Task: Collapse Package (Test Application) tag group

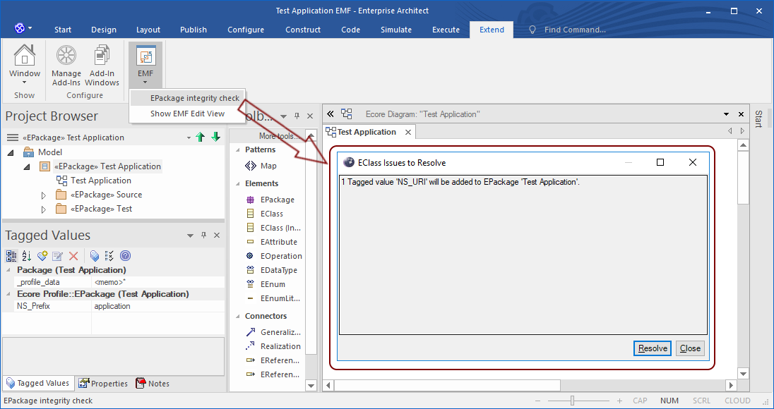Action: (x=8, y=270)
